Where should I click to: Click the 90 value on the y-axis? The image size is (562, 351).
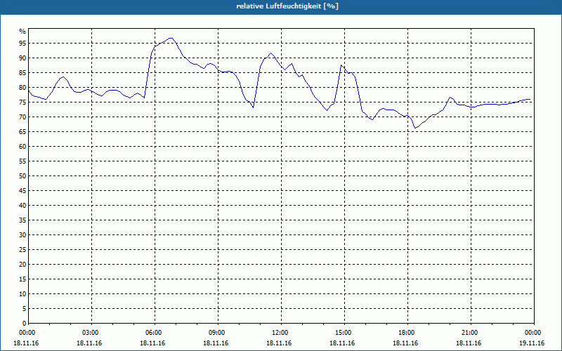22,58
